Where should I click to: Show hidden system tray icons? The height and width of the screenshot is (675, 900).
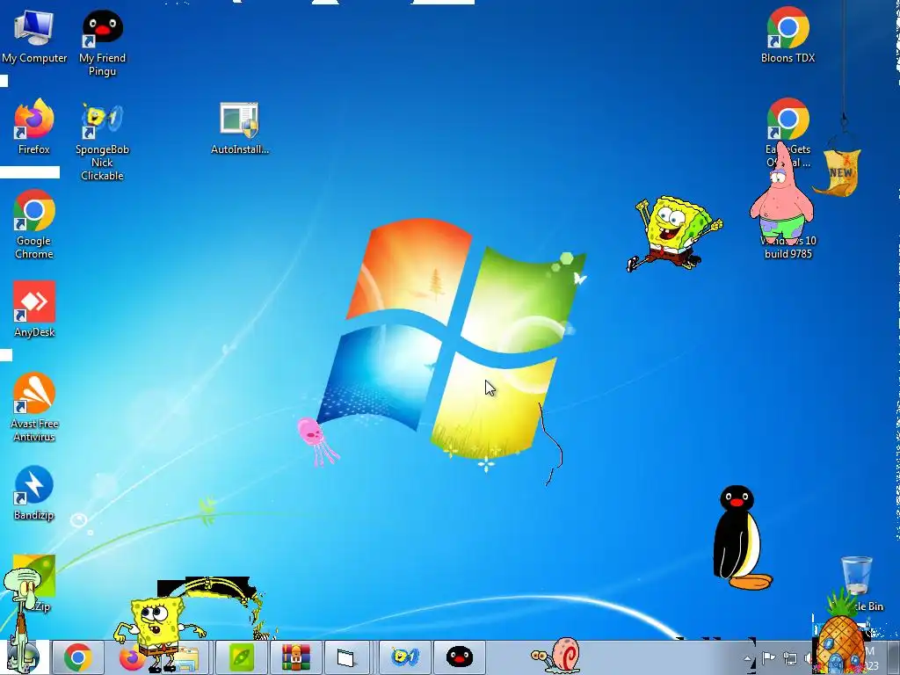[x=747, y=659]
